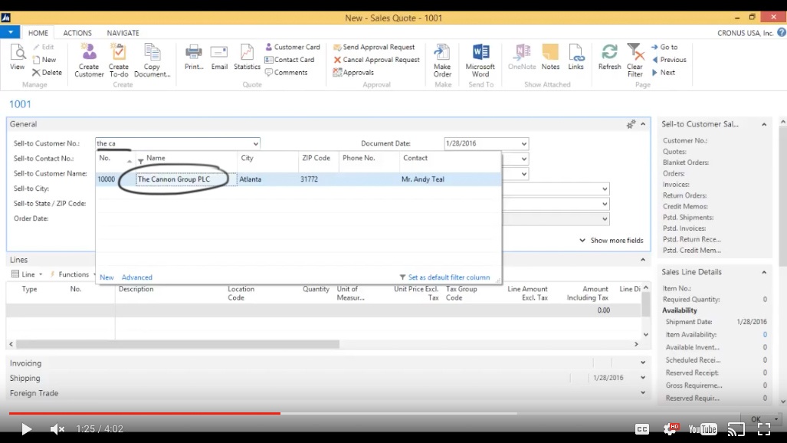The height and width of the screenshot is (443, 787).
Task: Click Delete in the Manage group
Action: click(48, 72)
